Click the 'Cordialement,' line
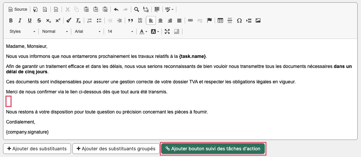361x157 pixels. pos(21,122)
